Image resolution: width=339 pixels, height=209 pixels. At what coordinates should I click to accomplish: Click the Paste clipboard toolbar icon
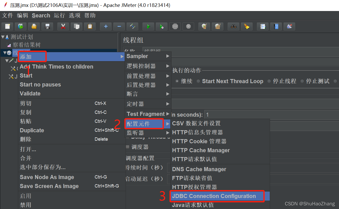90,26
